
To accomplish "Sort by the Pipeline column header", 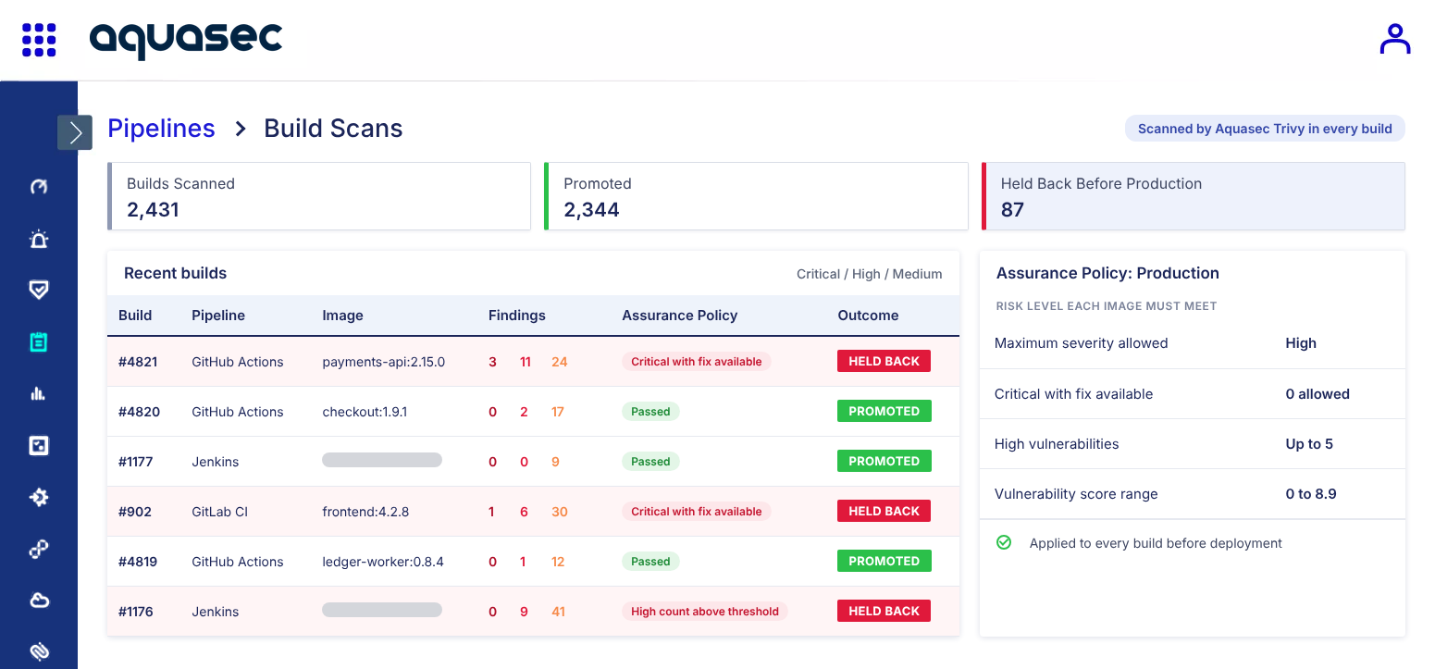I will click(x=218, y=316).
